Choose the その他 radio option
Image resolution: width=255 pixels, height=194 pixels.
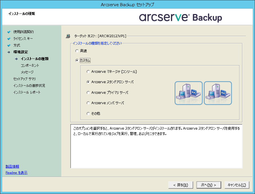pos(88,114)
